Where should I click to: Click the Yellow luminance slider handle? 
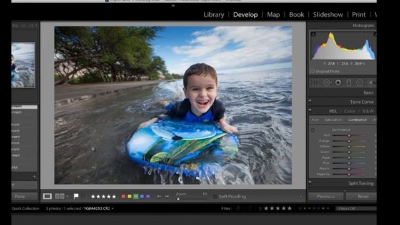click(349, 147)
